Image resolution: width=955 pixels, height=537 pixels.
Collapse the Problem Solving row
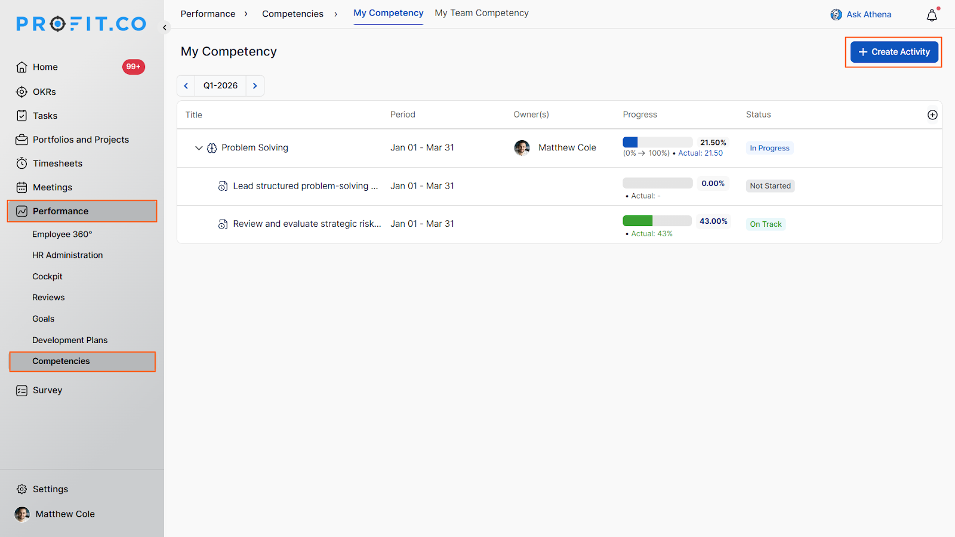tap(199, 148)
